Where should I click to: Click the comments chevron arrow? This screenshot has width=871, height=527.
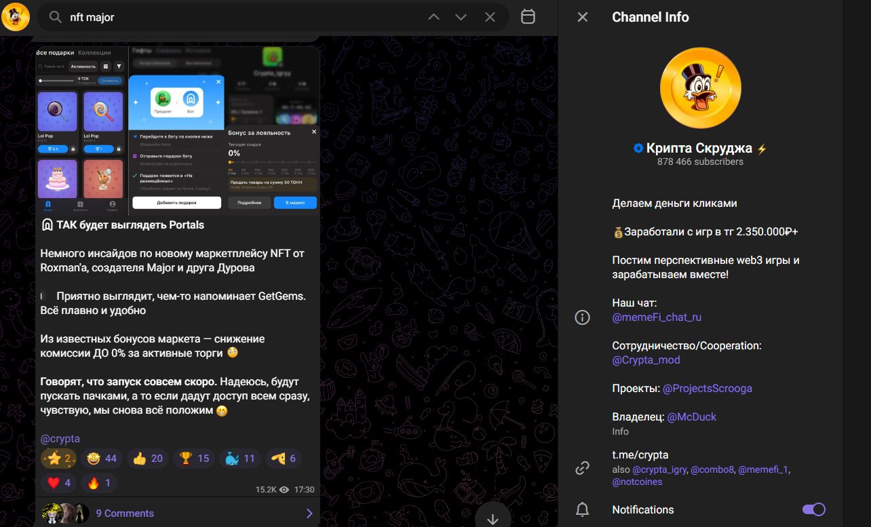pos(309,513)
